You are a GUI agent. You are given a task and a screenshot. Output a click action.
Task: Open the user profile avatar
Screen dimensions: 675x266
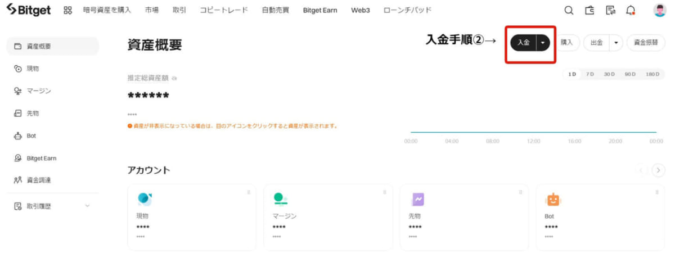point(659,10)
